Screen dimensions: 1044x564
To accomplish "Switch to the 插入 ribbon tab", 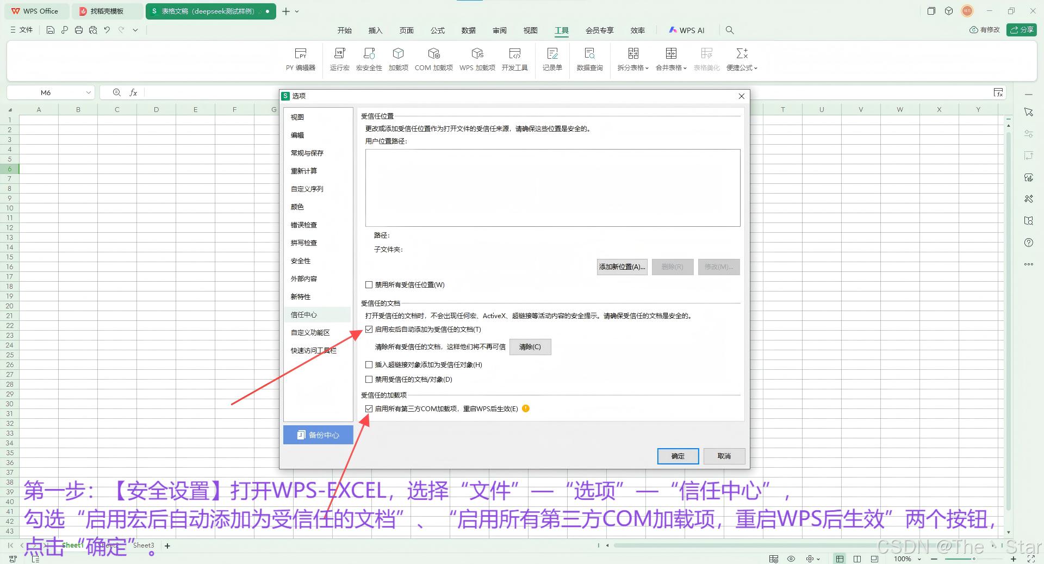I will tap(376, 30).
